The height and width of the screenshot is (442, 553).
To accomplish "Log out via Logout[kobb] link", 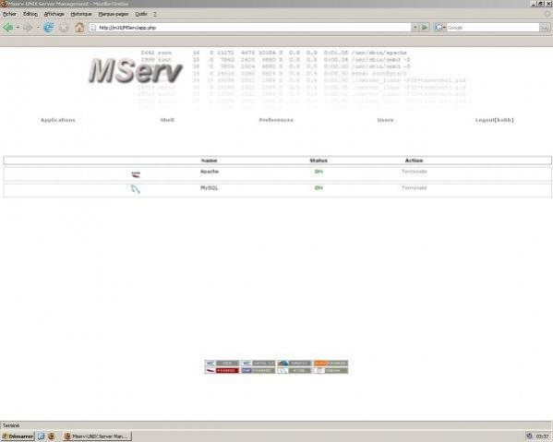I will pos(495,120).
